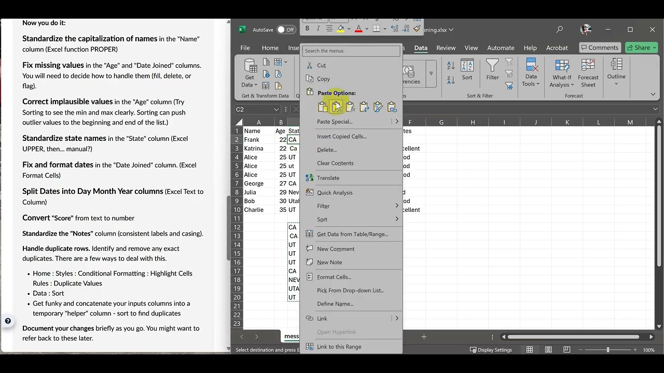Viewport: 664px width, 373px height.
Task: Switch to Page Break Preview view
Action: pos(567,350)
